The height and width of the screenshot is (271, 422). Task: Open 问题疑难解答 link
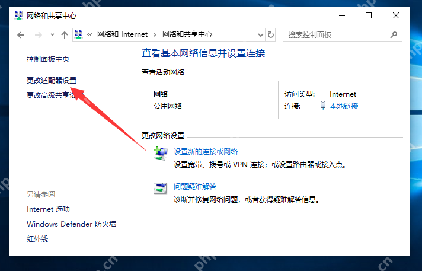tap(195, 186)
